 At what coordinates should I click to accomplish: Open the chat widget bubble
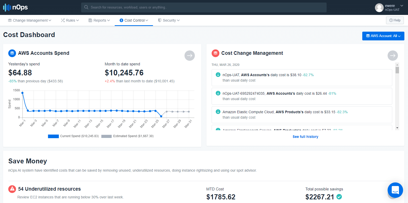395,190
